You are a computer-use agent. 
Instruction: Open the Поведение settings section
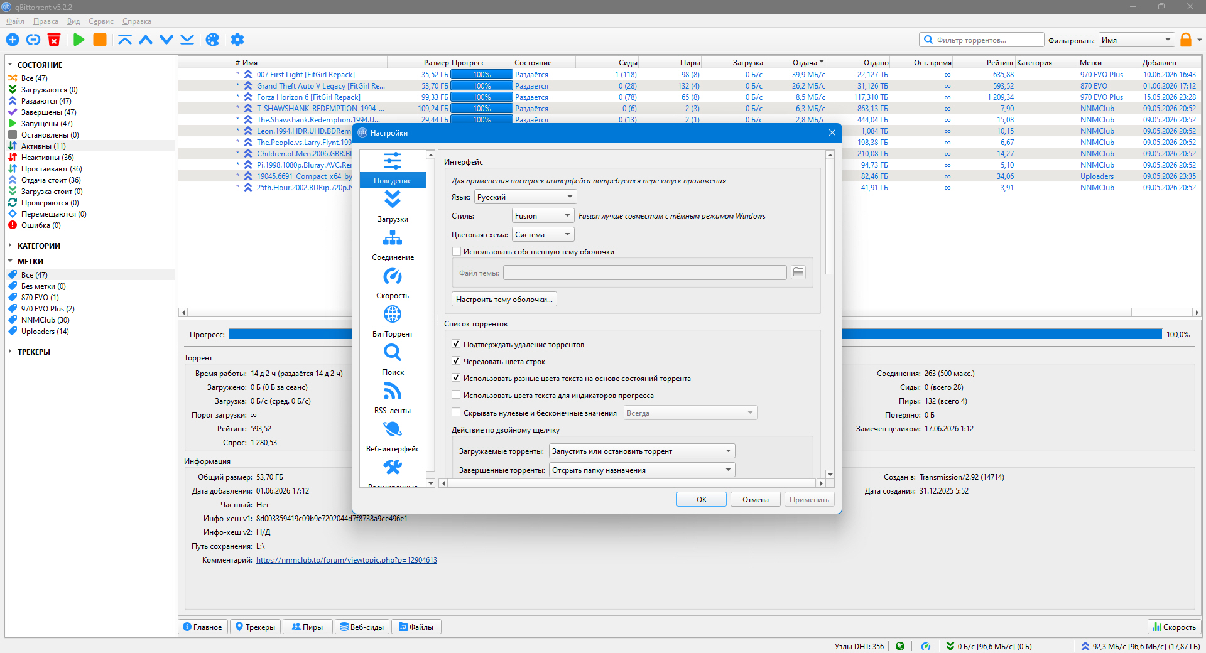(x=393, y=170)
